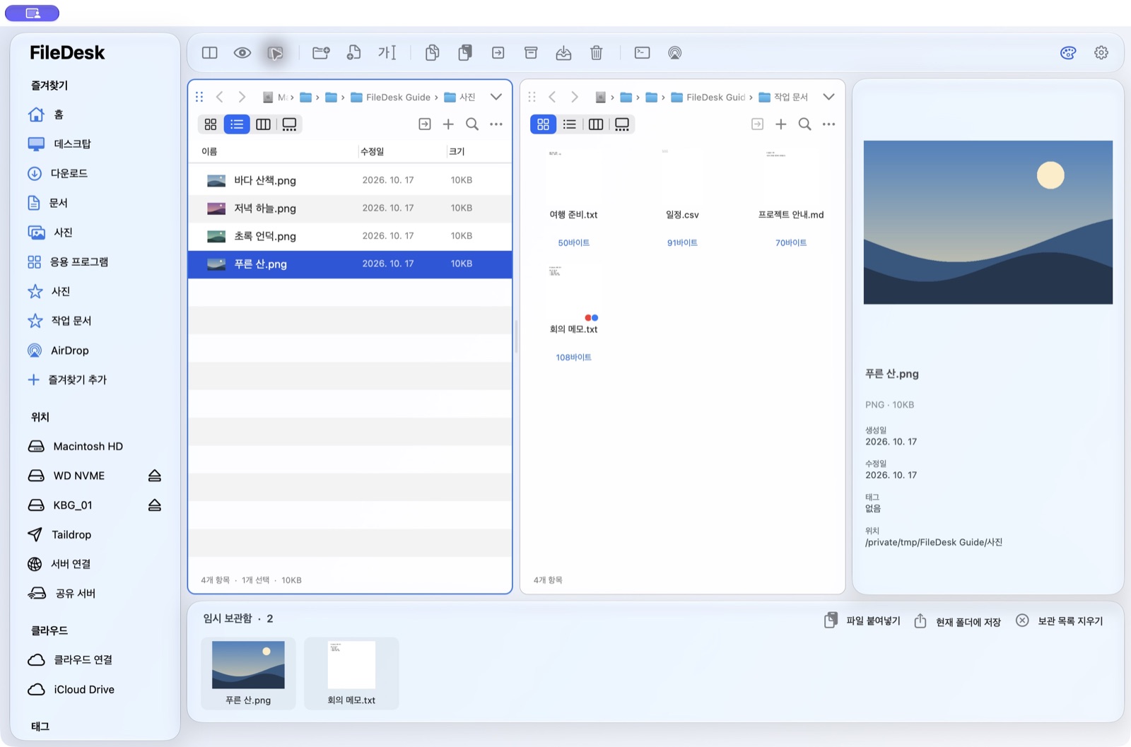Create a new folder from toolbar
1131x747 pixels.
[x=321, y=53]
